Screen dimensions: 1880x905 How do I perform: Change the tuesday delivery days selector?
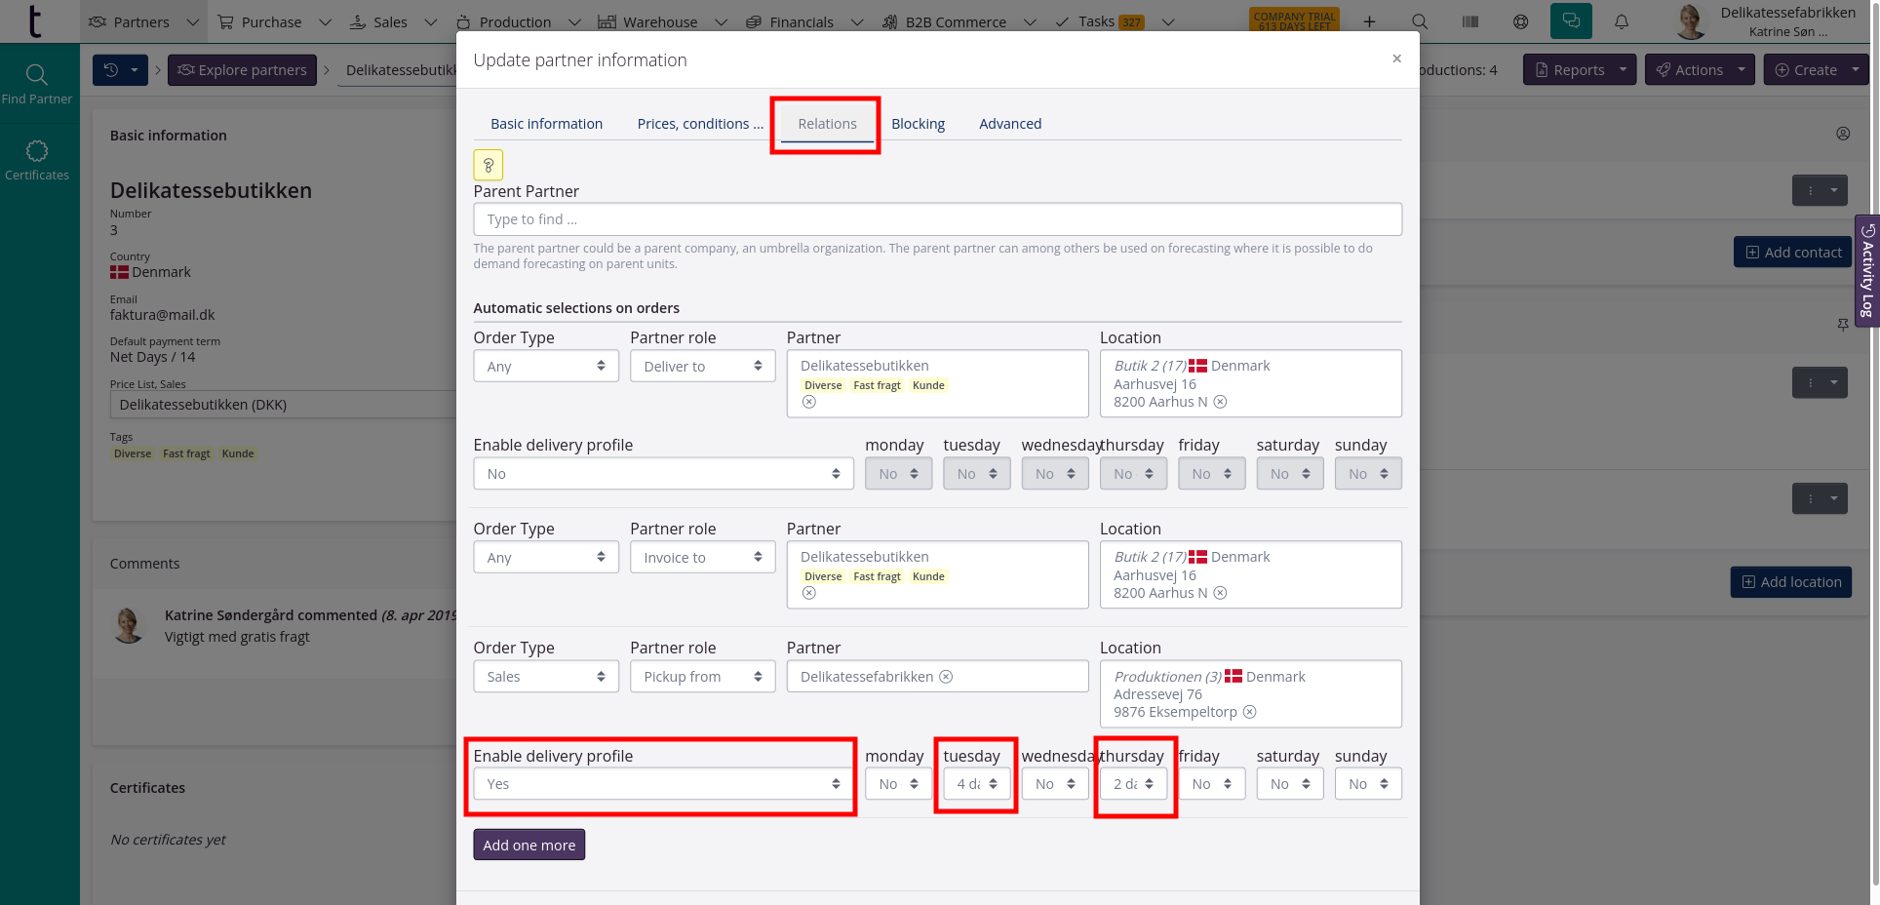976,784
